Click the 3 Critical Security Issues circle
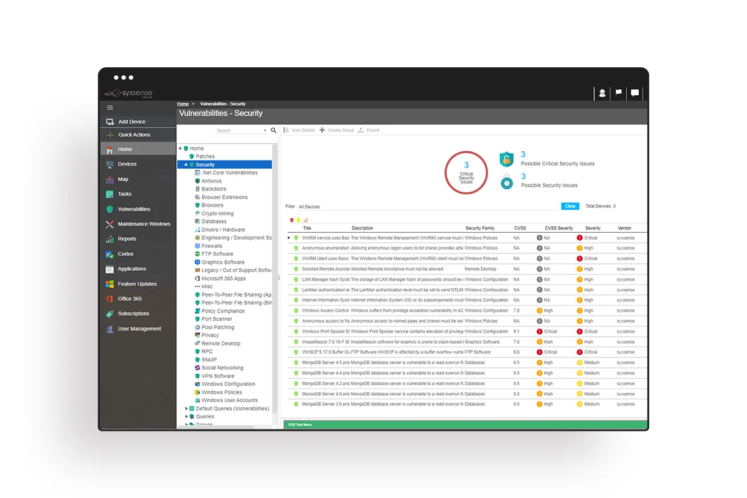 466,172
